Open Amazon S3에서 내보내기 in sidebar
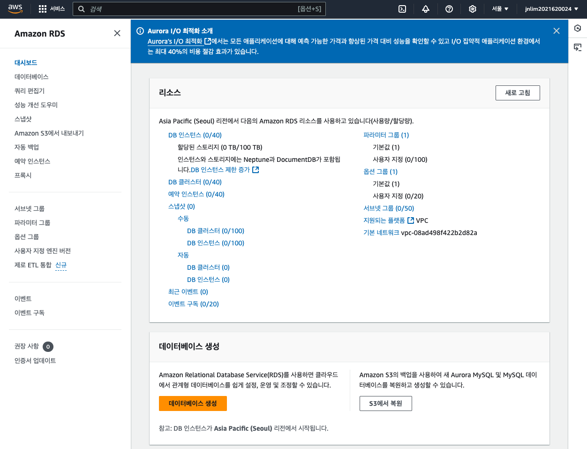 [x=49, y=133]
